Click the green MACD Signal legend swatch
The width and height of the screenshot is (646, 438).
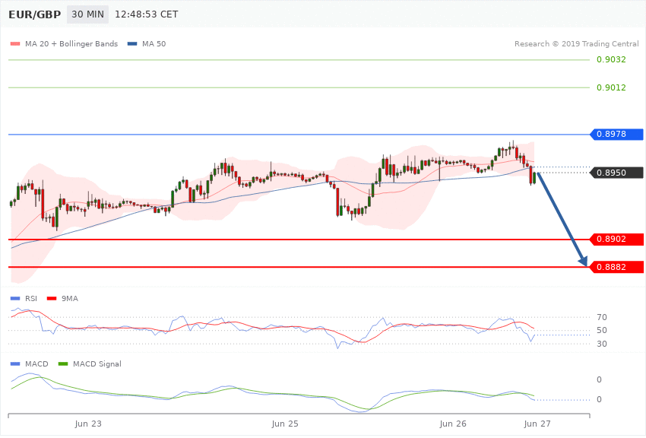pyautogui.click(x=63, y=363)
